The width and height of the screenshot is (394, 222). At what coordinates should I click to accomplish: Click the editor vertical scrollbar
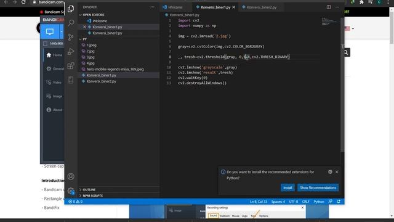[x=342, y=84]
